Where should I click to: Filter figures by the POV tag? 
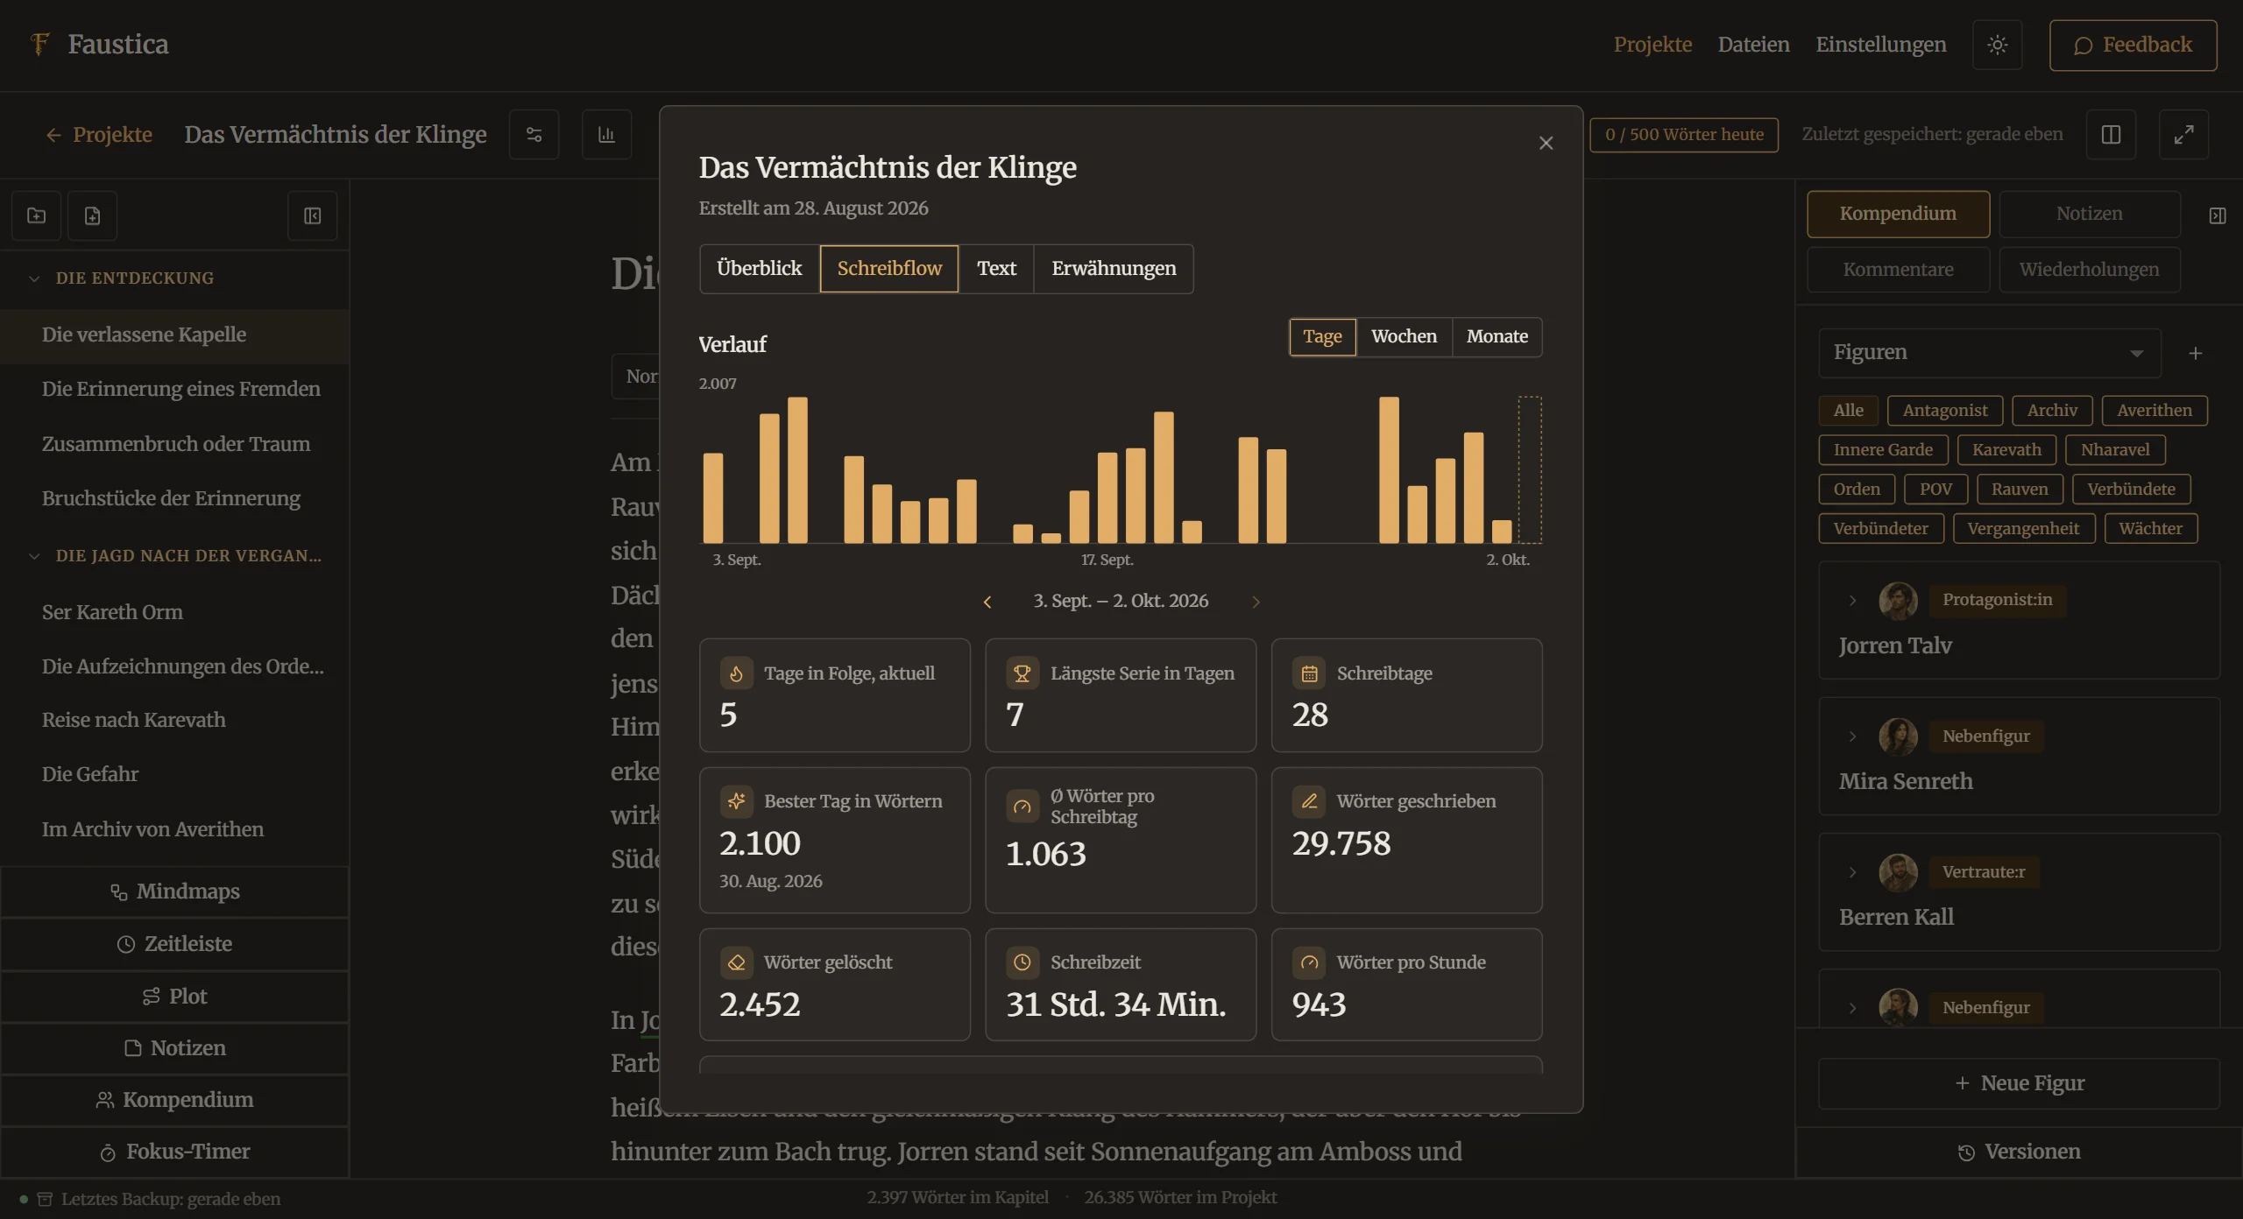coord(1935,489)
